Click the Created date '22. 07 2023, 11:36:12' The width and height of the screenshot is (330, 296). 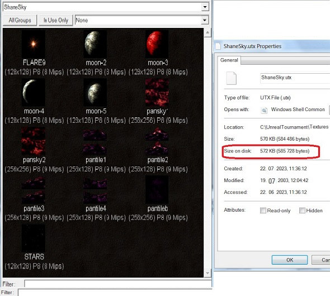[283, 169]
